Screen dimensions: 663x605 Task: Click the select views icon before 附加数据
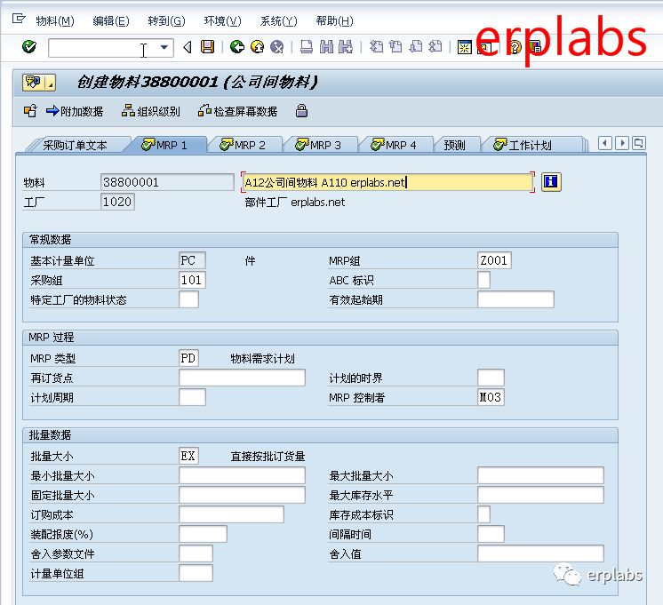[x=30, y=111]
